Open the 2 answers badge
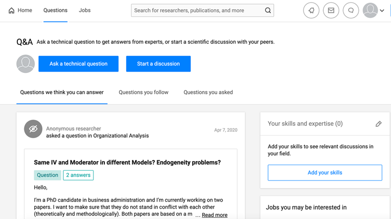Viewport: 391px width, 219px height. click(78, 175)
